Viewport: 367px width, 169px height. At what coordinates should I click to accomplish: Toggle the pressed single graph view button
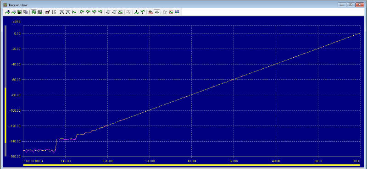tap(33, 12)
